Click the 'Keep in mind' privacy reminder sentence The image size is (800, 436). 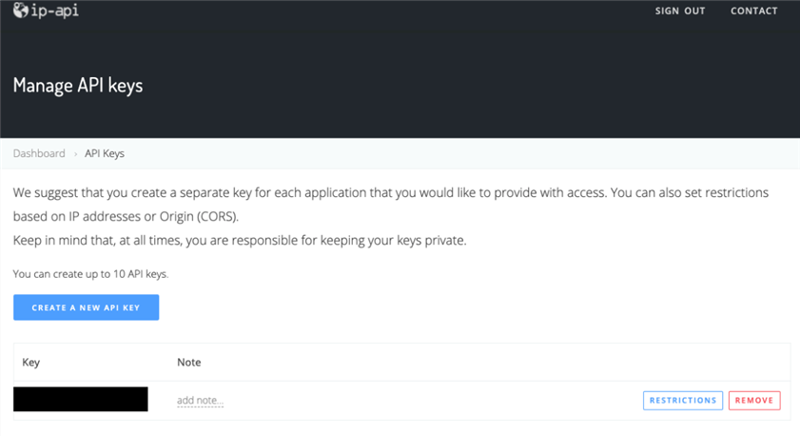[x=240, y=241]
